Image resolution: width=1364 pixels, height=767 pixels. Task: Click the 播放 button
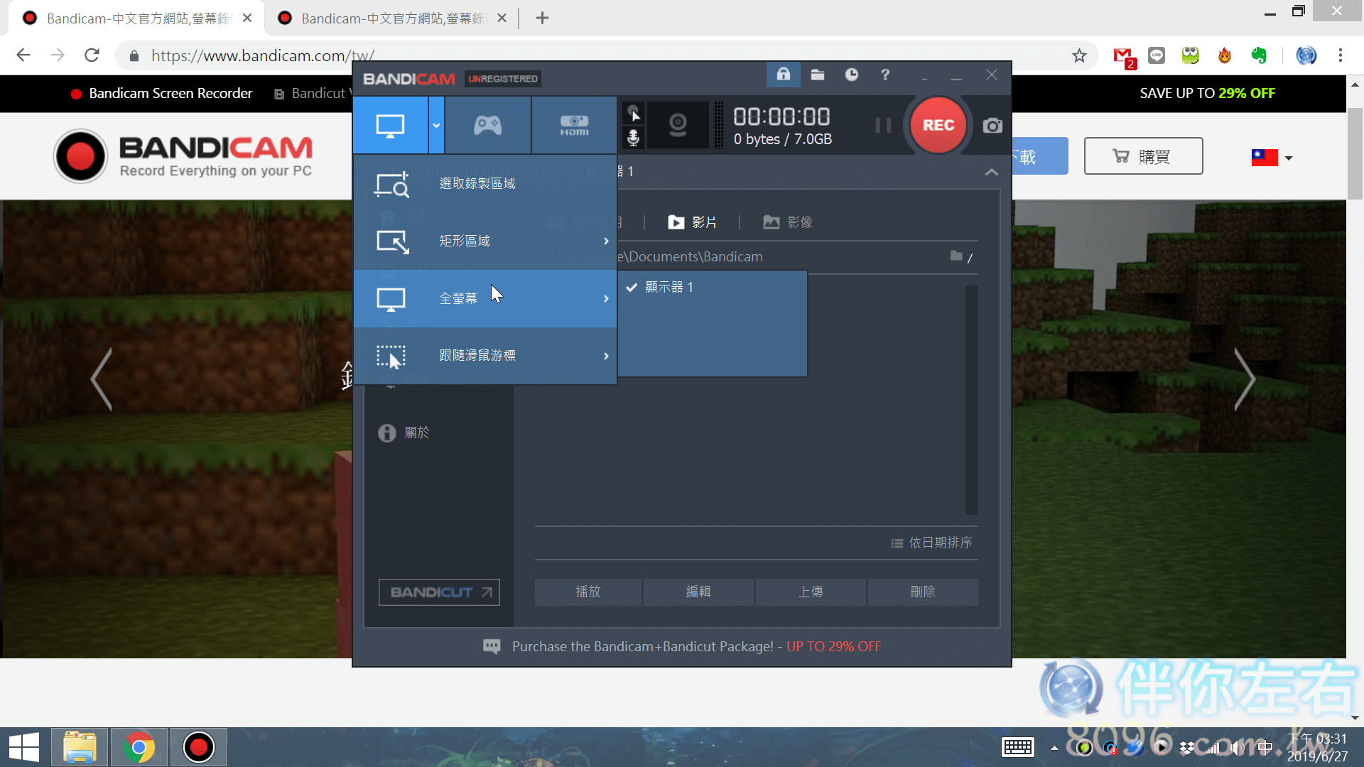tap(588, 592)
